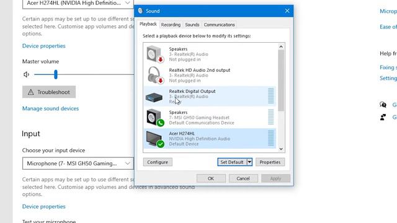Viewport: 397px width, 223px height.
Task: Click the Acer H274HL level meter
Action: pyautogui.click(x=270, y=138)
